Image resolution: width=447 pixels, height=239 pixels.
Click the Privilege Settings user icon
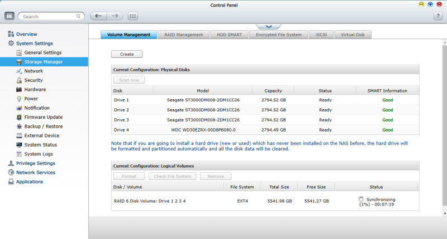click(x=11, y=163)
